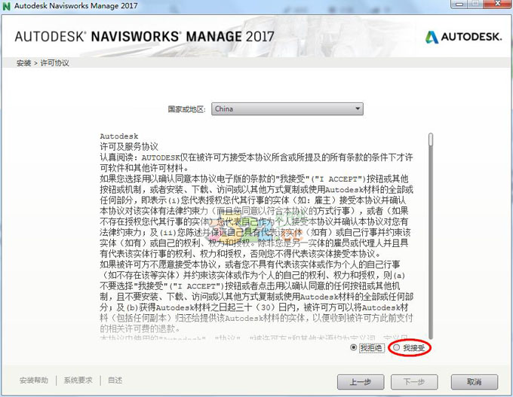Close the installer window

(498, 4)
